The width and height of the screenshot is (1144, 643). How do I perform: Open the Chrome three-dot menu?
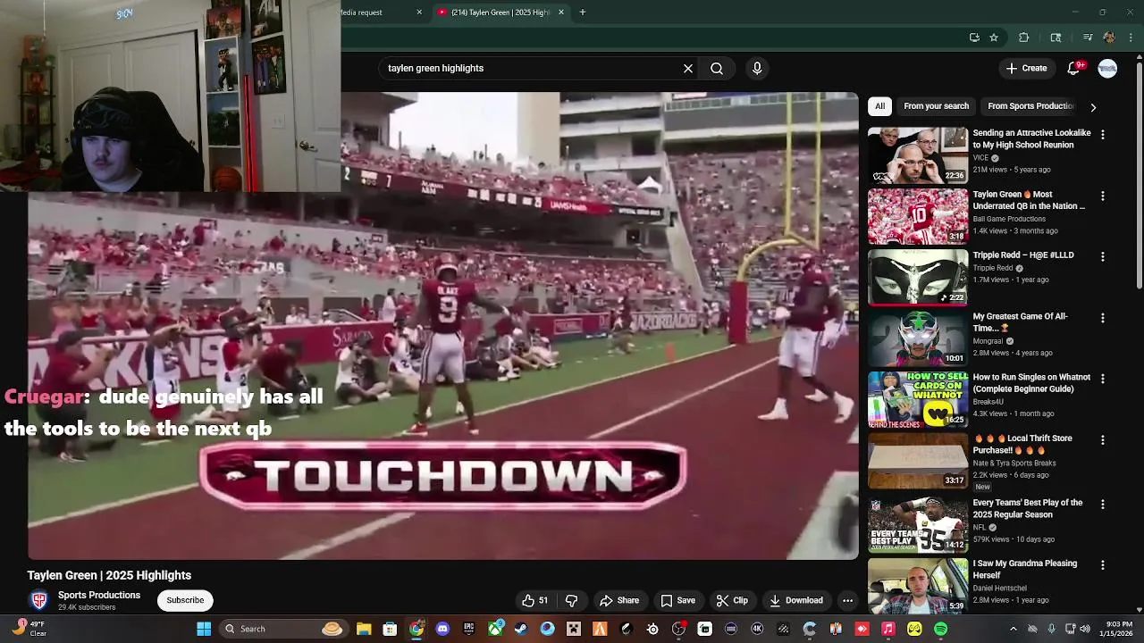pyautogui.click(x=1131, y=38)
